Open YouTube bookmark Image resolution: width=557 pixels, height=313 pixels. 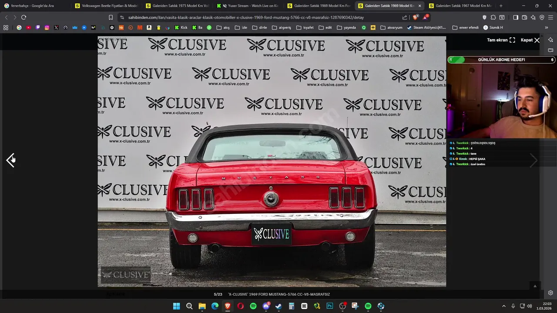point(28,27)
